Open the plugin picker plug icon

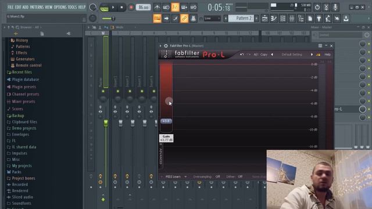pyautogui.click(x=319, y=18)
